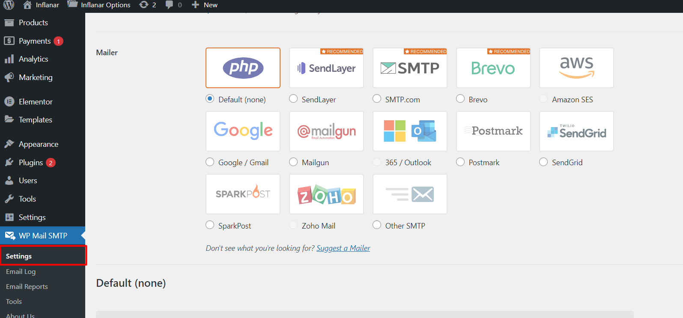The width and height of the screenshot is (683, 318).
Task: Choose the SparkPost logo card
Action: (x=243, y=194)
